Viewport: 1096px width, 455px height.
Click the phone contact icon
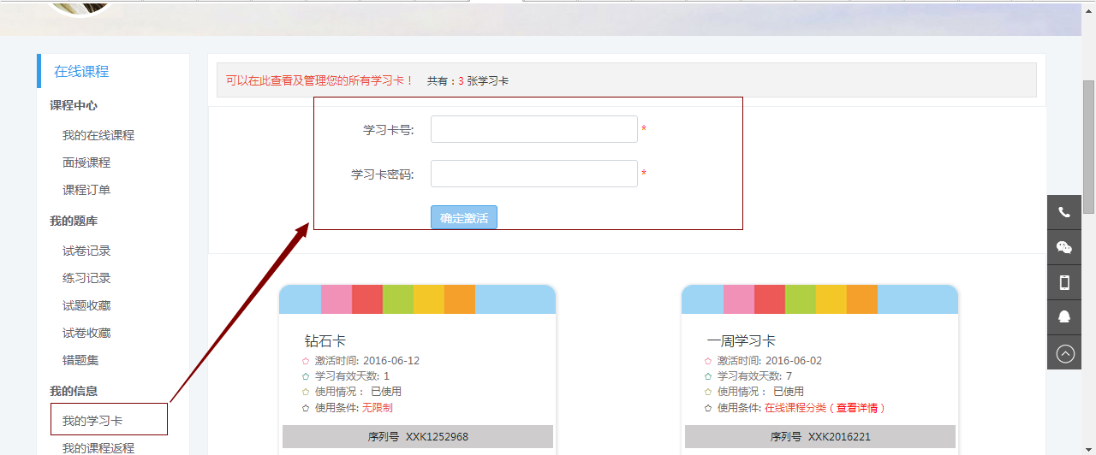1064,213
